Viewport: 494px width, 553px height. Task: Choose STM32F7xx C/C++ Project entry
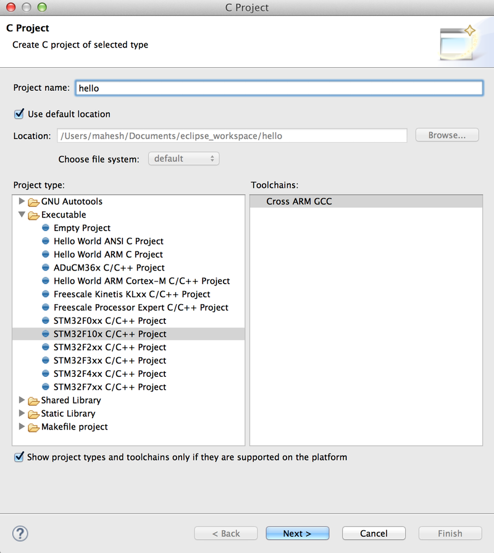pyautogui.click(x=109, y=387)
